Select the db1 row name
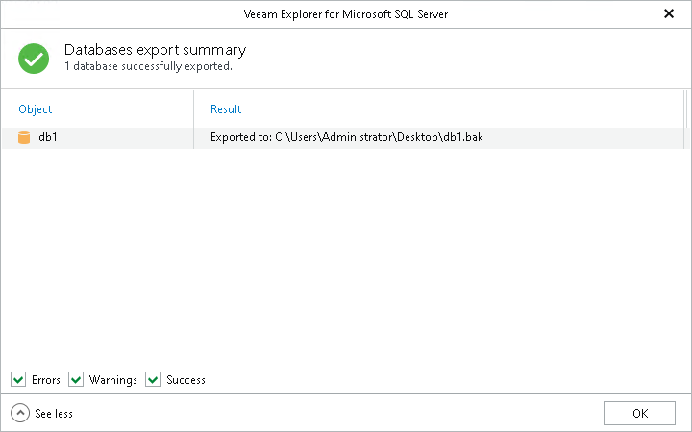The width and height of the screenshot is (692, 432). [48, 138]
